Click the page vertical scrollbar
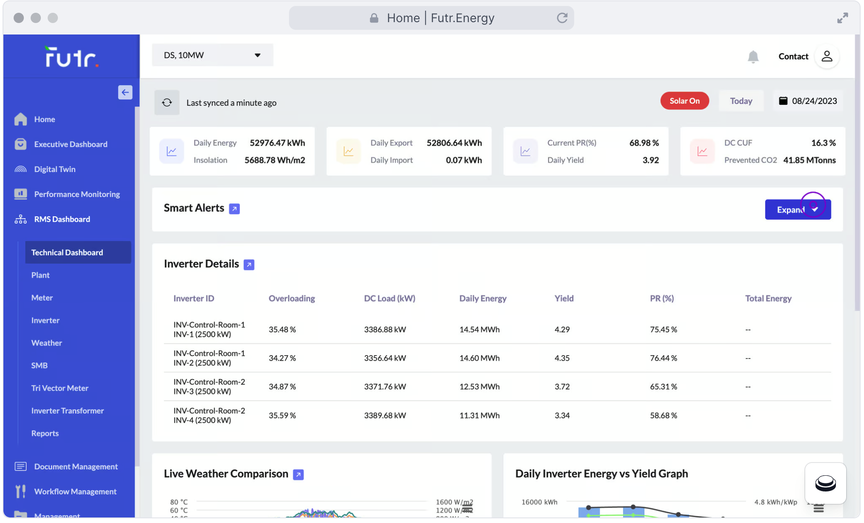The width and height of the screenshot is (864, 523). [857, 172]
